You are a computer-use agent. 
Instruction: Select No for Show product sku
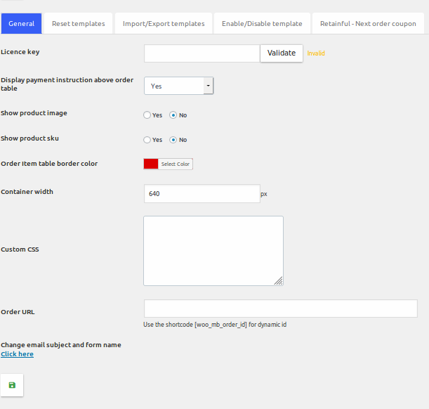pyautogui.click(x=173, y=140)
